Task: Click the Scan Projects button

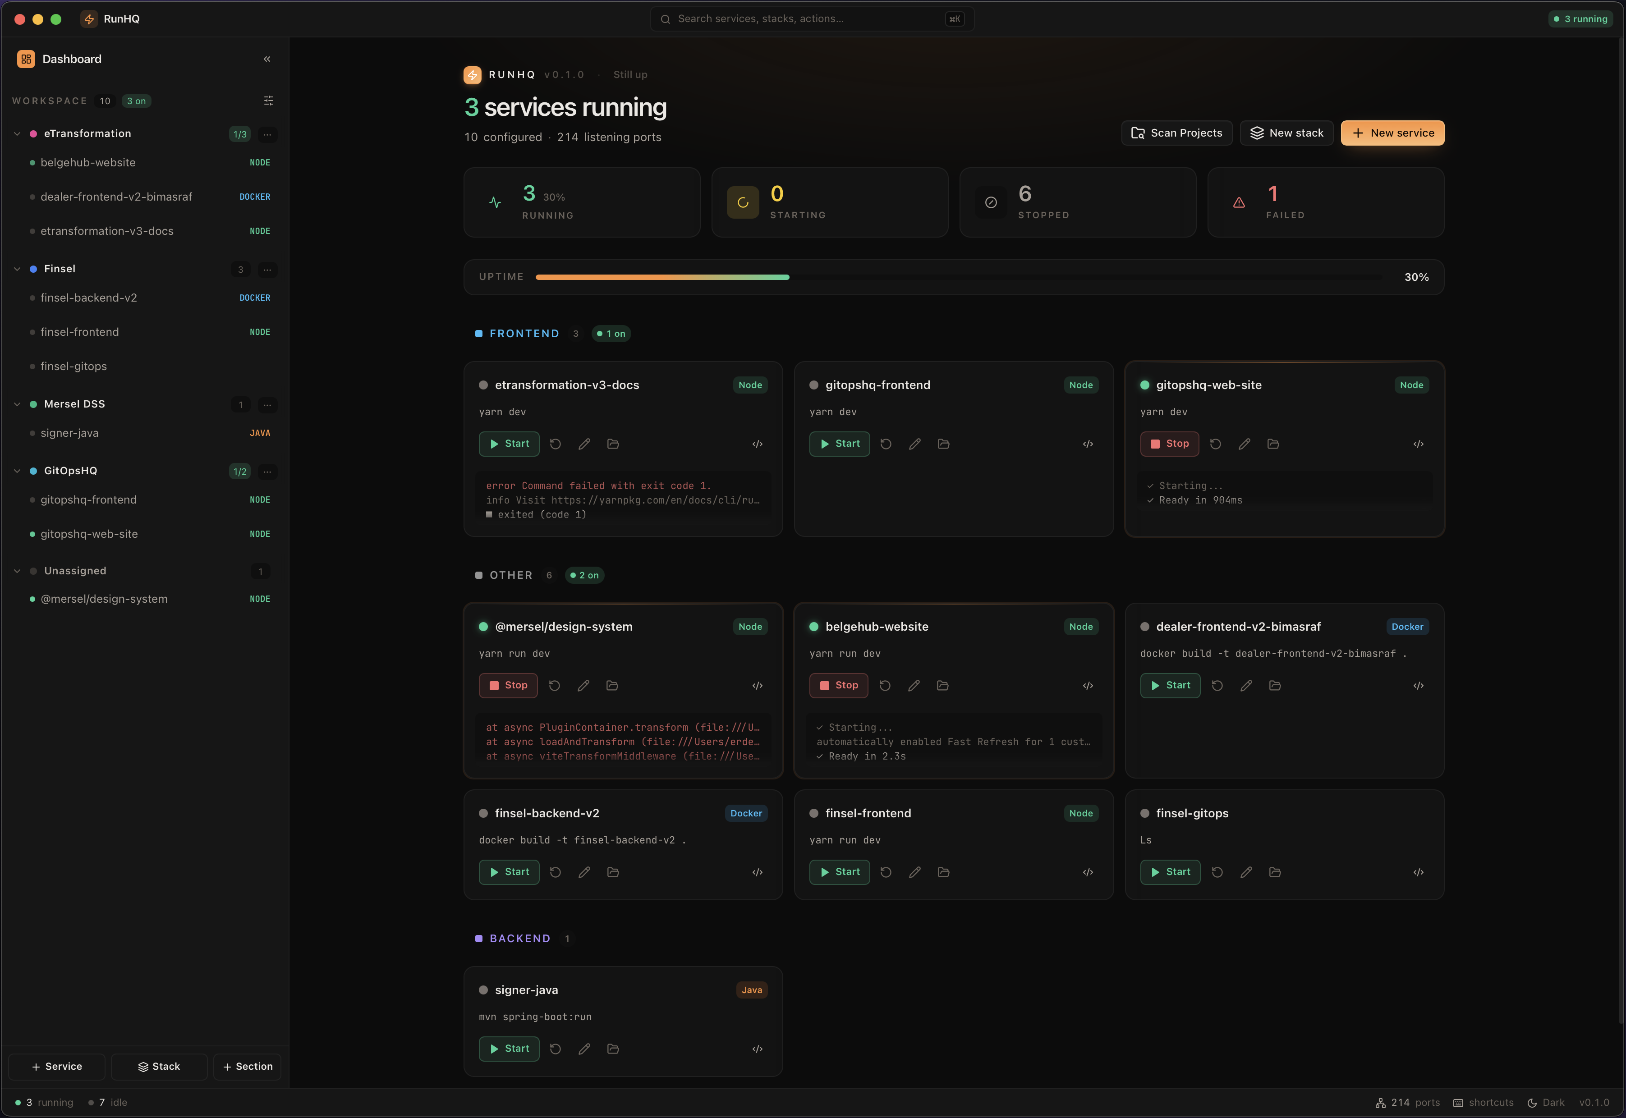Action: pyautogui.click(x=1176, y=133)
